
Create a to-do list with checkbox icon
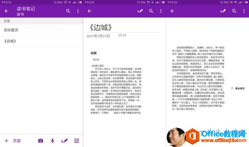point(77,141)
